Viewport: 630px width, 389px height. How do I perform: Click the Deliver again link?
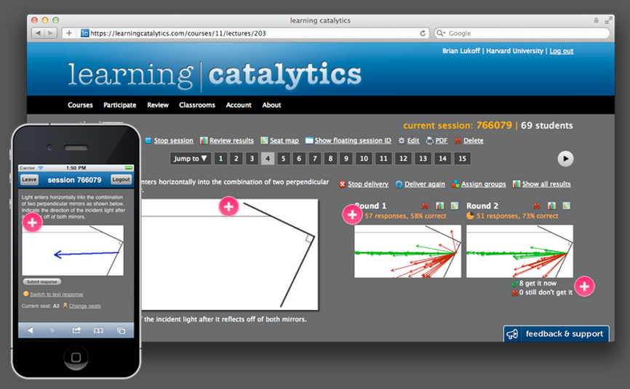pyautogui.click(x=425, y=184)
